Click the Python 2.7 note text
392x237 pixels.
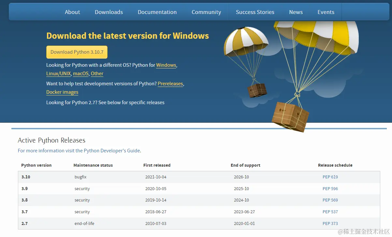click(x=105, y=103)
